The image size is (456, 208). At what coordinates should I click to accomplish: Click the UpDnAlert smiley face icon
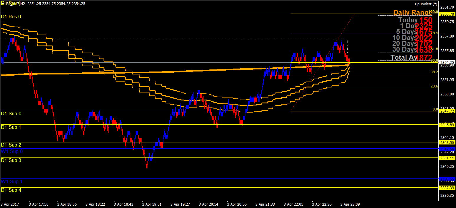[435, 4]
